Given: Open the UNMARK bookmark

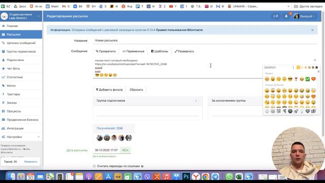Looking at the screenshot, I should (243, 7).
